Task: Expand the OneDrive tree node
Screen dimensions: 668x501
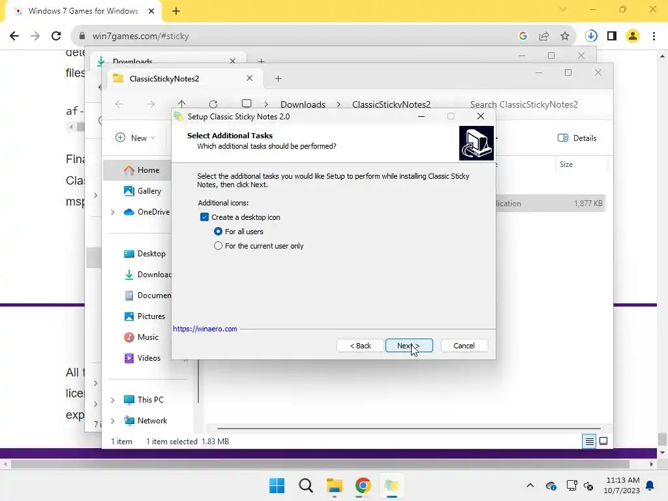Action: (x=112, y=212)
